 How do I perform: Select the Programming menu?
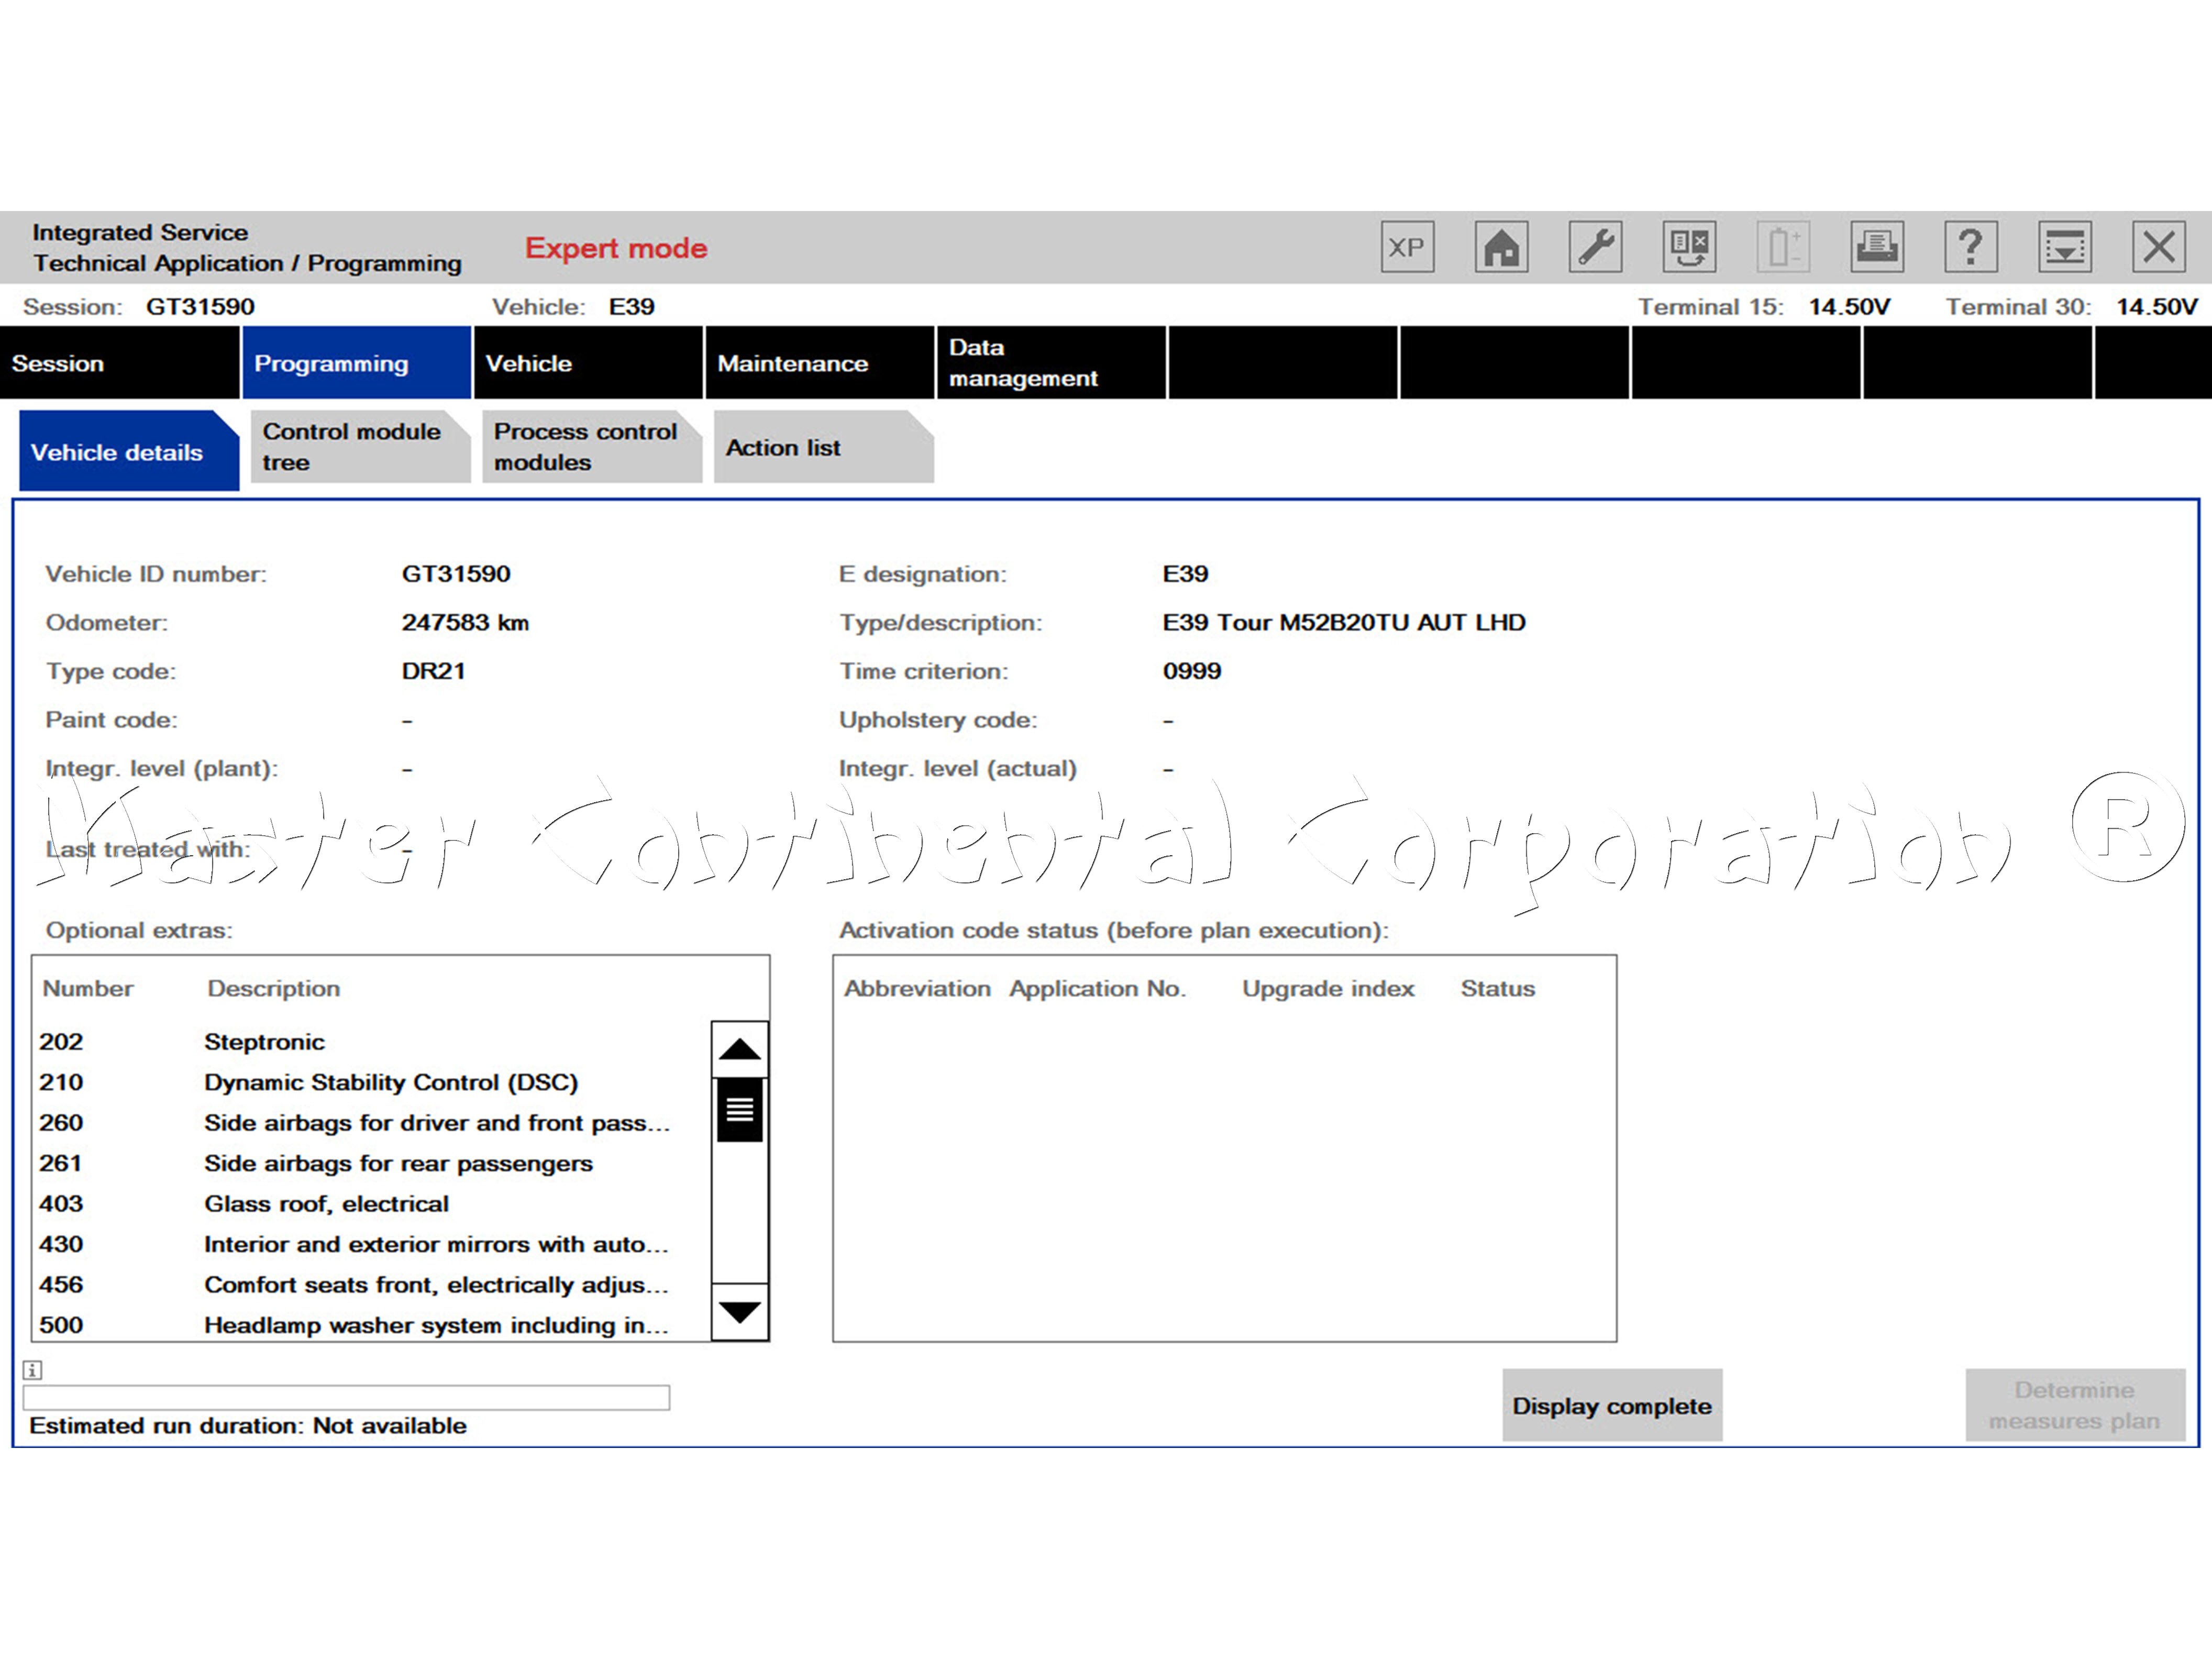tap(356, 363)
